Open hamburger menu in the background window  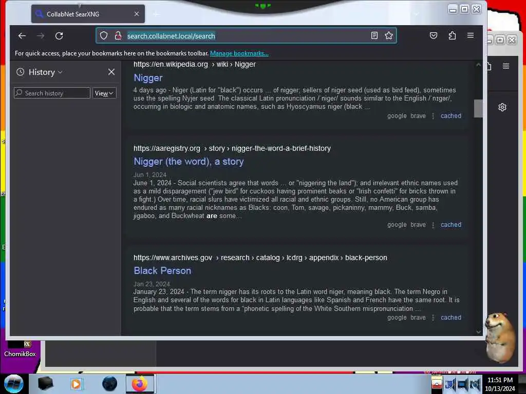click(x=506, y=66)
